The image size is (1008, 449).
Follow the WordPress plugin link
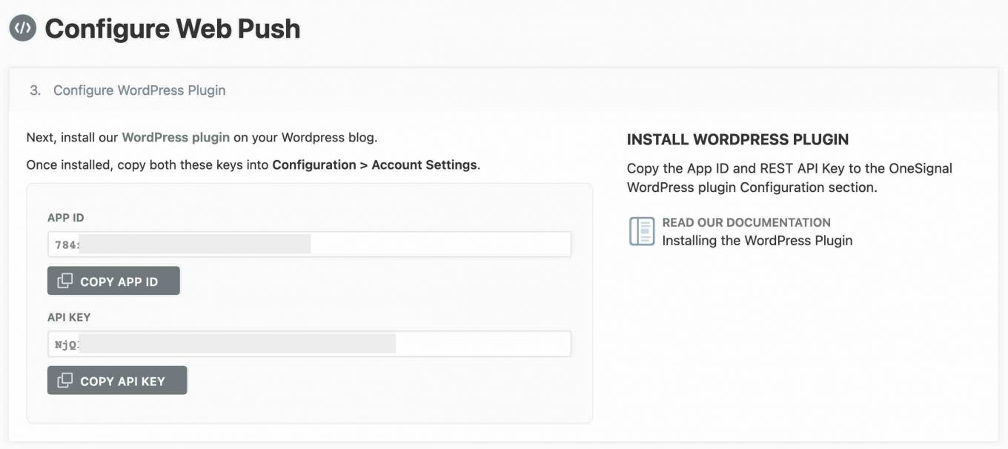(176, 137)
